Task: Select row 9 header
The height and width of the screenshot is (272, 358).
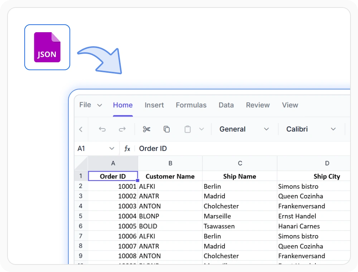Action: point(81,256)
